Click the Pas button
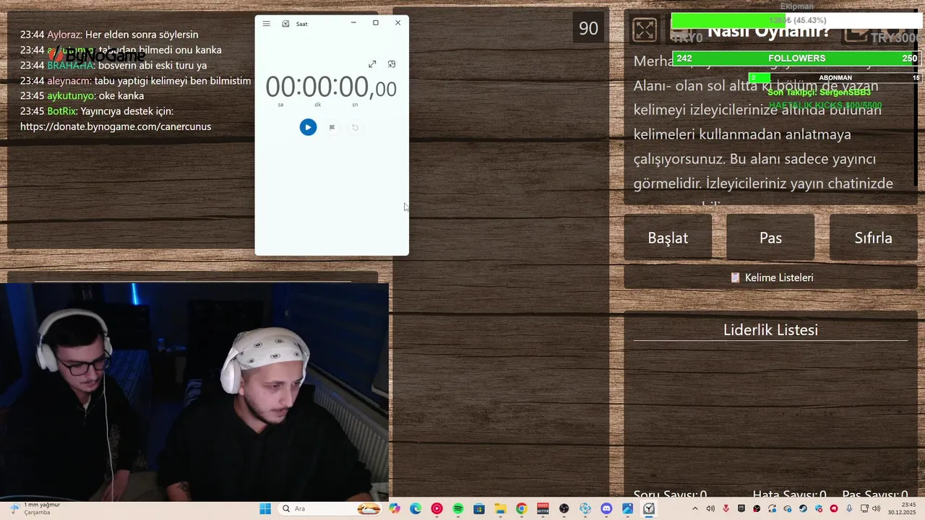The height and width of the screenshot is (520, 925). pos(770,238)
